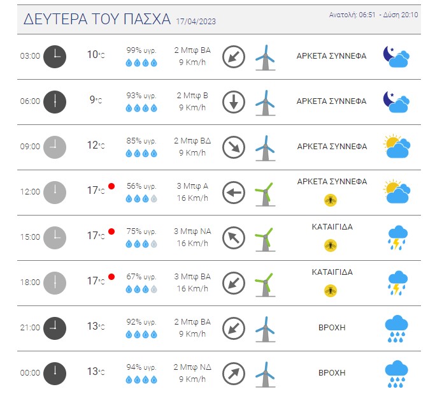This screenshot has width=428, height=396.
Task: Click the wind turbine icon at 09:00
Action: (266, 148)
